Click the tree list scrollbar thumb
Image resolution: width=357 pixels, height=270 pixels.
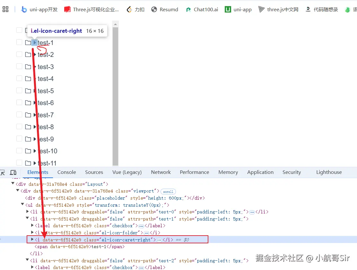[116, 96]
